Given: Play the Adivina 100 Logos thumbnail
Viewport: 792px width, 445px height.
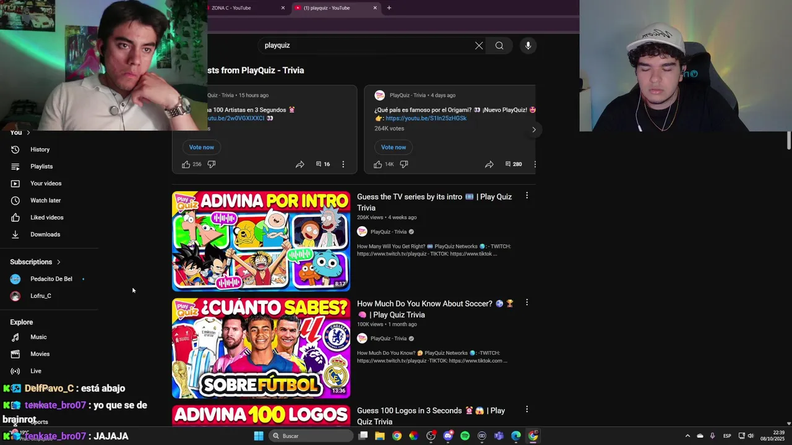Looking at the screenshot, I should pos(261,415).
